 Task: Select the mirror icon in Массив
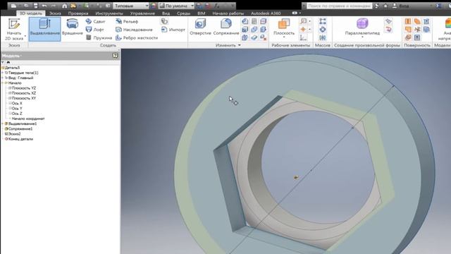pos(323,37)
